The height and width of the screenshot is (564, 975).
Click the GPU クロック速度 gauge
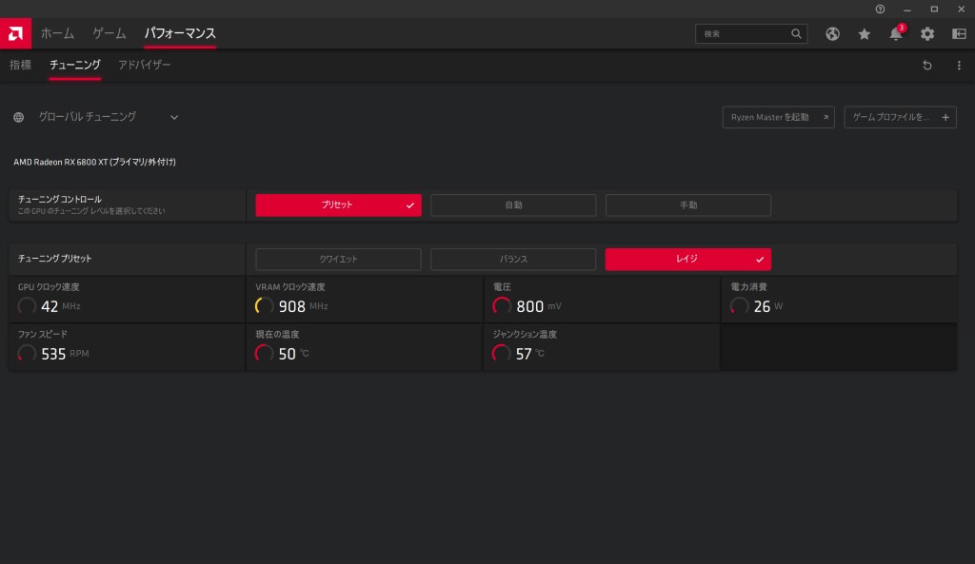pos(27,306)
